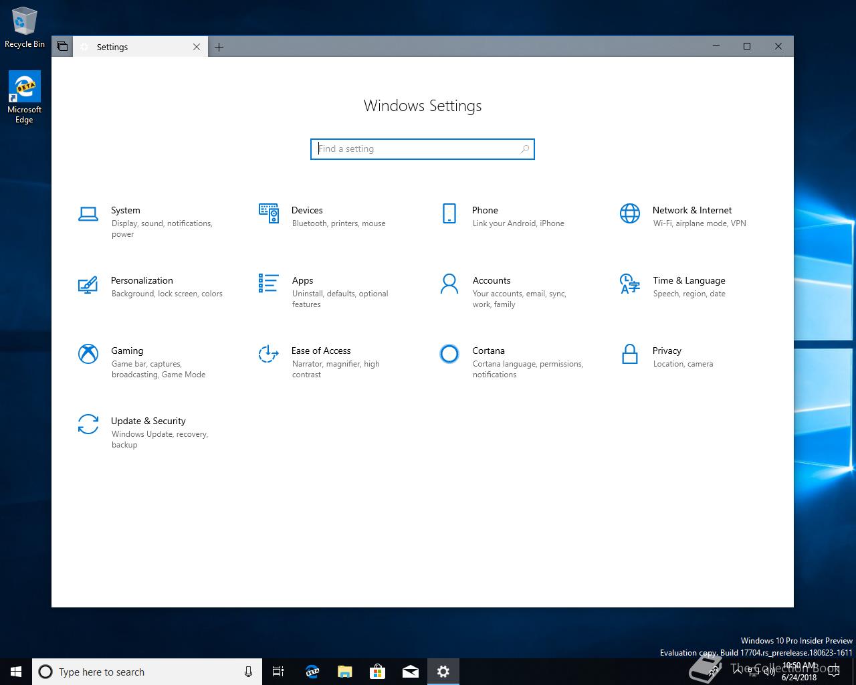
Task: Open the Privacy padlock icon
Action: coord(630,353)
